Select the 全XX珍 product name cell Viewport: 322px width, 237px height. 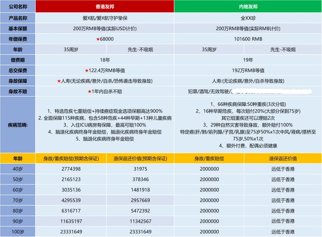click(248, 18)
